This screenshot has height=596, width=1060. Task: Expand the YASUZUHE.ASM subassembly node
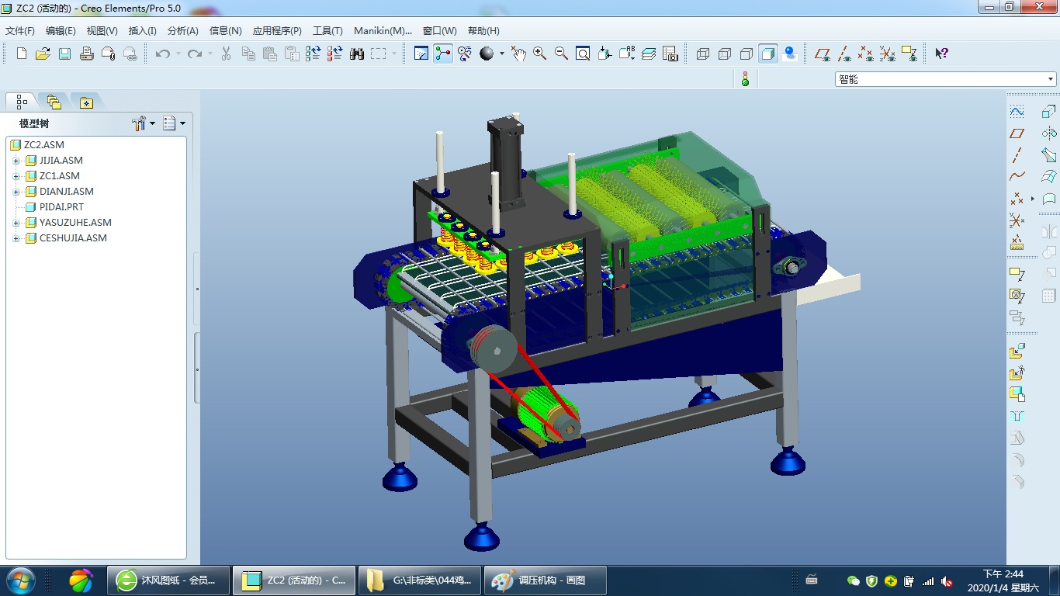[16, 223]
